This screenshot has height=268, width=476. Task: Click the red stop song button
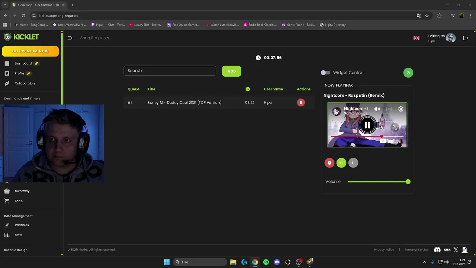tap(329, 163)
